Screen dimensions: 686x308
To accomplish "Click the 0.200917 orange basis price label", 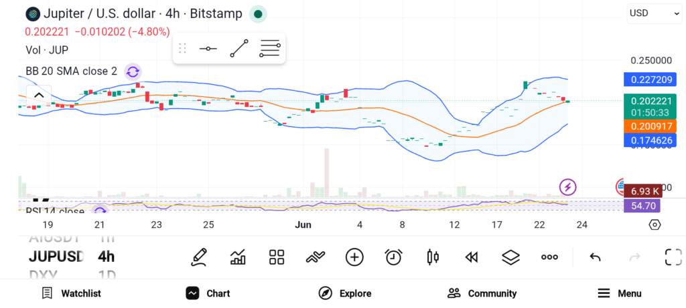I will pyautogui.click(x=650, y=126).
